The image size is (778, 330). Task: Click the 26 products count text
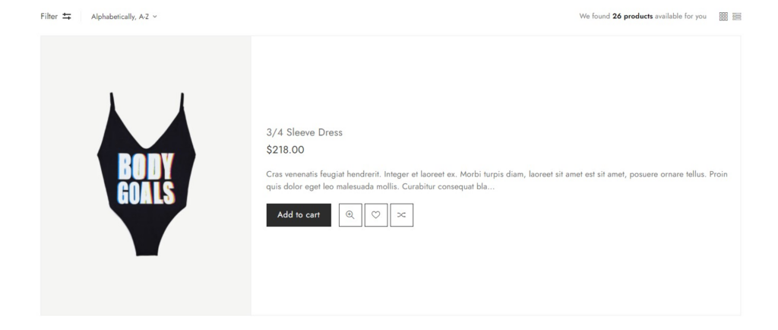(633, 17)
